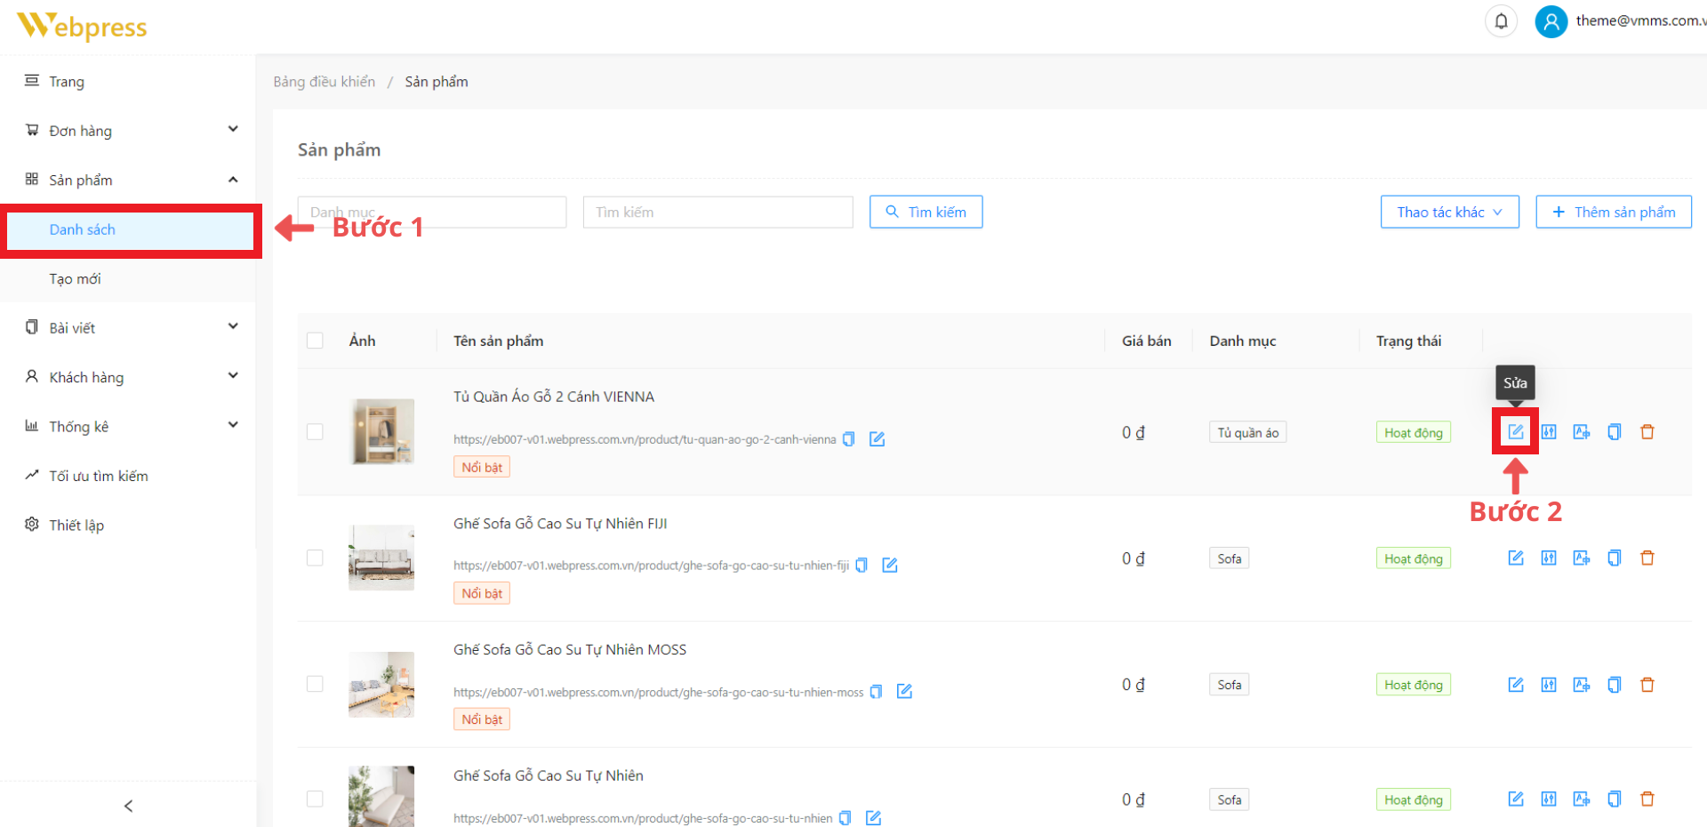This screenshot has height=827, width=1707.
Task: Click the edit icon for Tủ Quần Áo VIENNA
Action: tap(1516, 432)
